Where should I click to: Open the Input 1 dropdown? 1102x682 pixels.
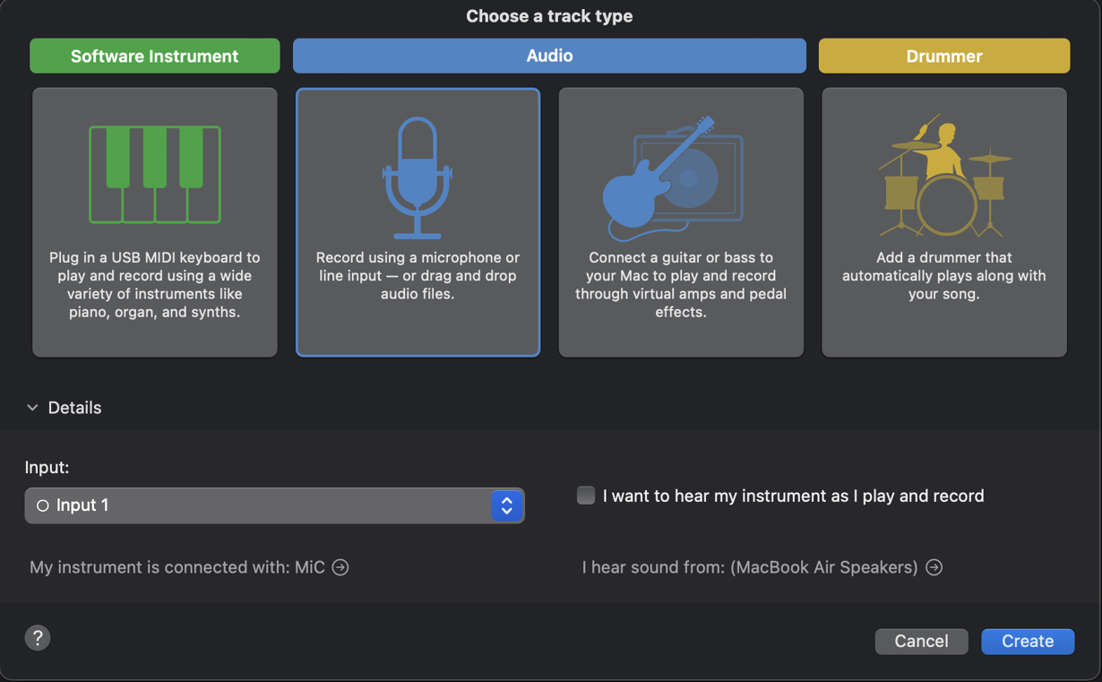click(507, 505)
